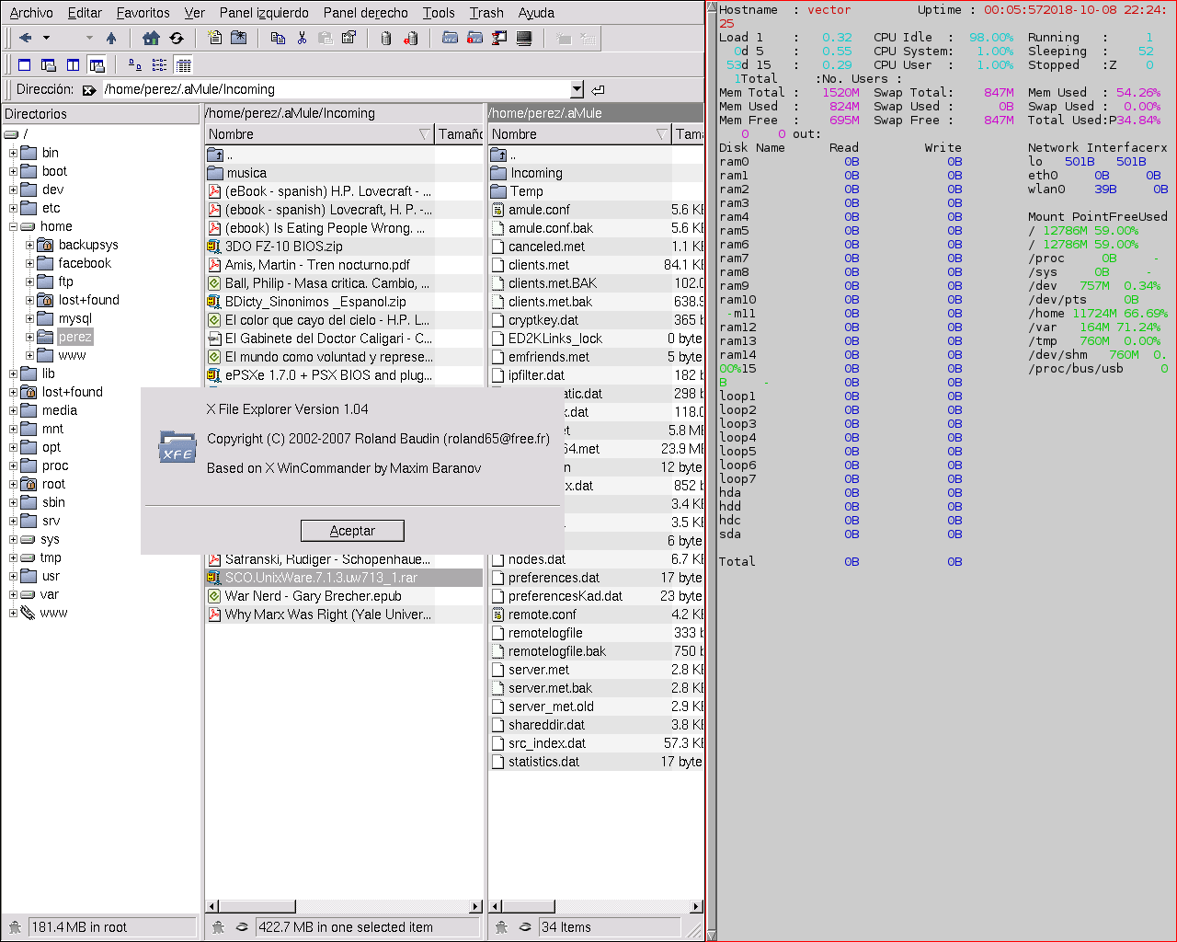Viewport: 1177px width, 942px height.
Task: Toggle hidden files in the right panel status bar
Action: (525, 927)
